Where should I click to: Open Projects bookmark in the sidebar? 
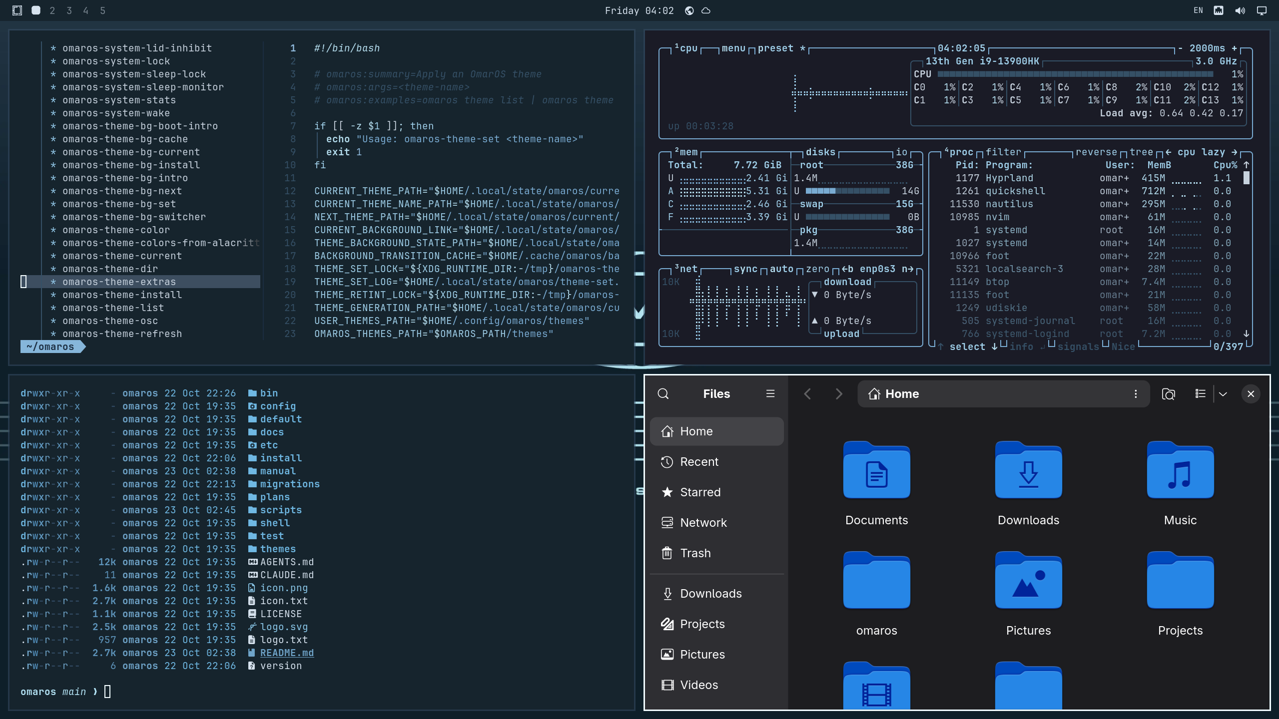[x=716, y=624]
